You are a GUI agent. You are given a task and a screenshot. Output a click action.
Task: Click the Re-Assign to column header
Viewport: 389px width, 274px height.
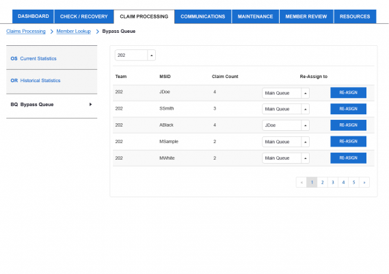pos(314,77)
